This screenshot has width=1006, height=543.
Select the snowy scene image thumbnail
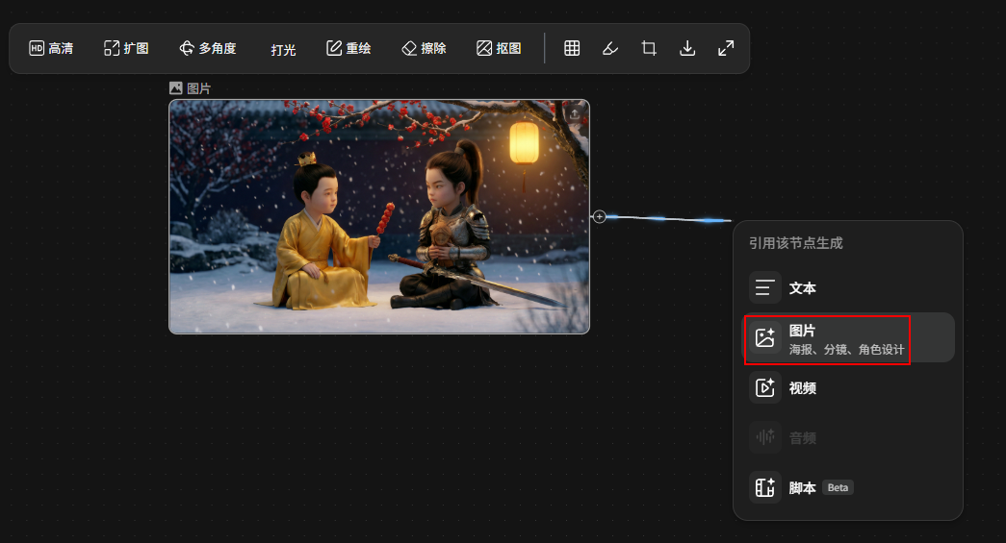[379, 216]
